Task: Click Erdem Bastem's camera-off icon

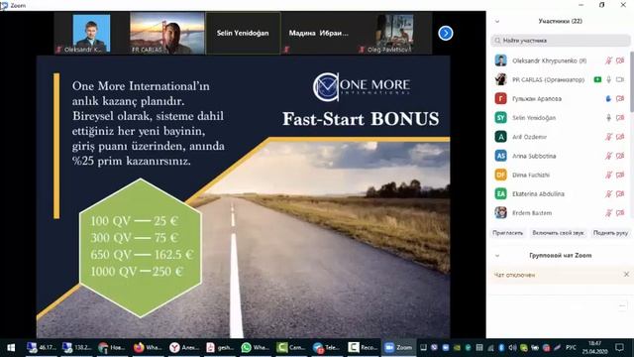Action: click(x=620, y=213)
